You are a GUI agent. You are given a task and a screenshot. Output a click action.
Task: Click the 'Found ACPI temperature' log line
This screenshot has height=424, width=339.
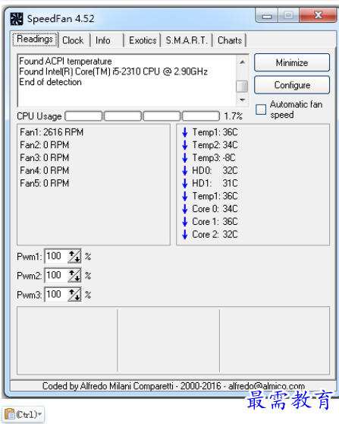tap(65, 62)
